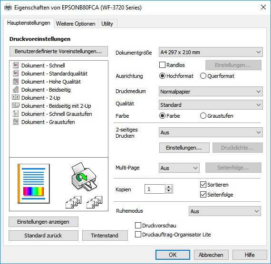
Task: Uncheck the Seitenfolge checkbox
Action: point(203,195)
